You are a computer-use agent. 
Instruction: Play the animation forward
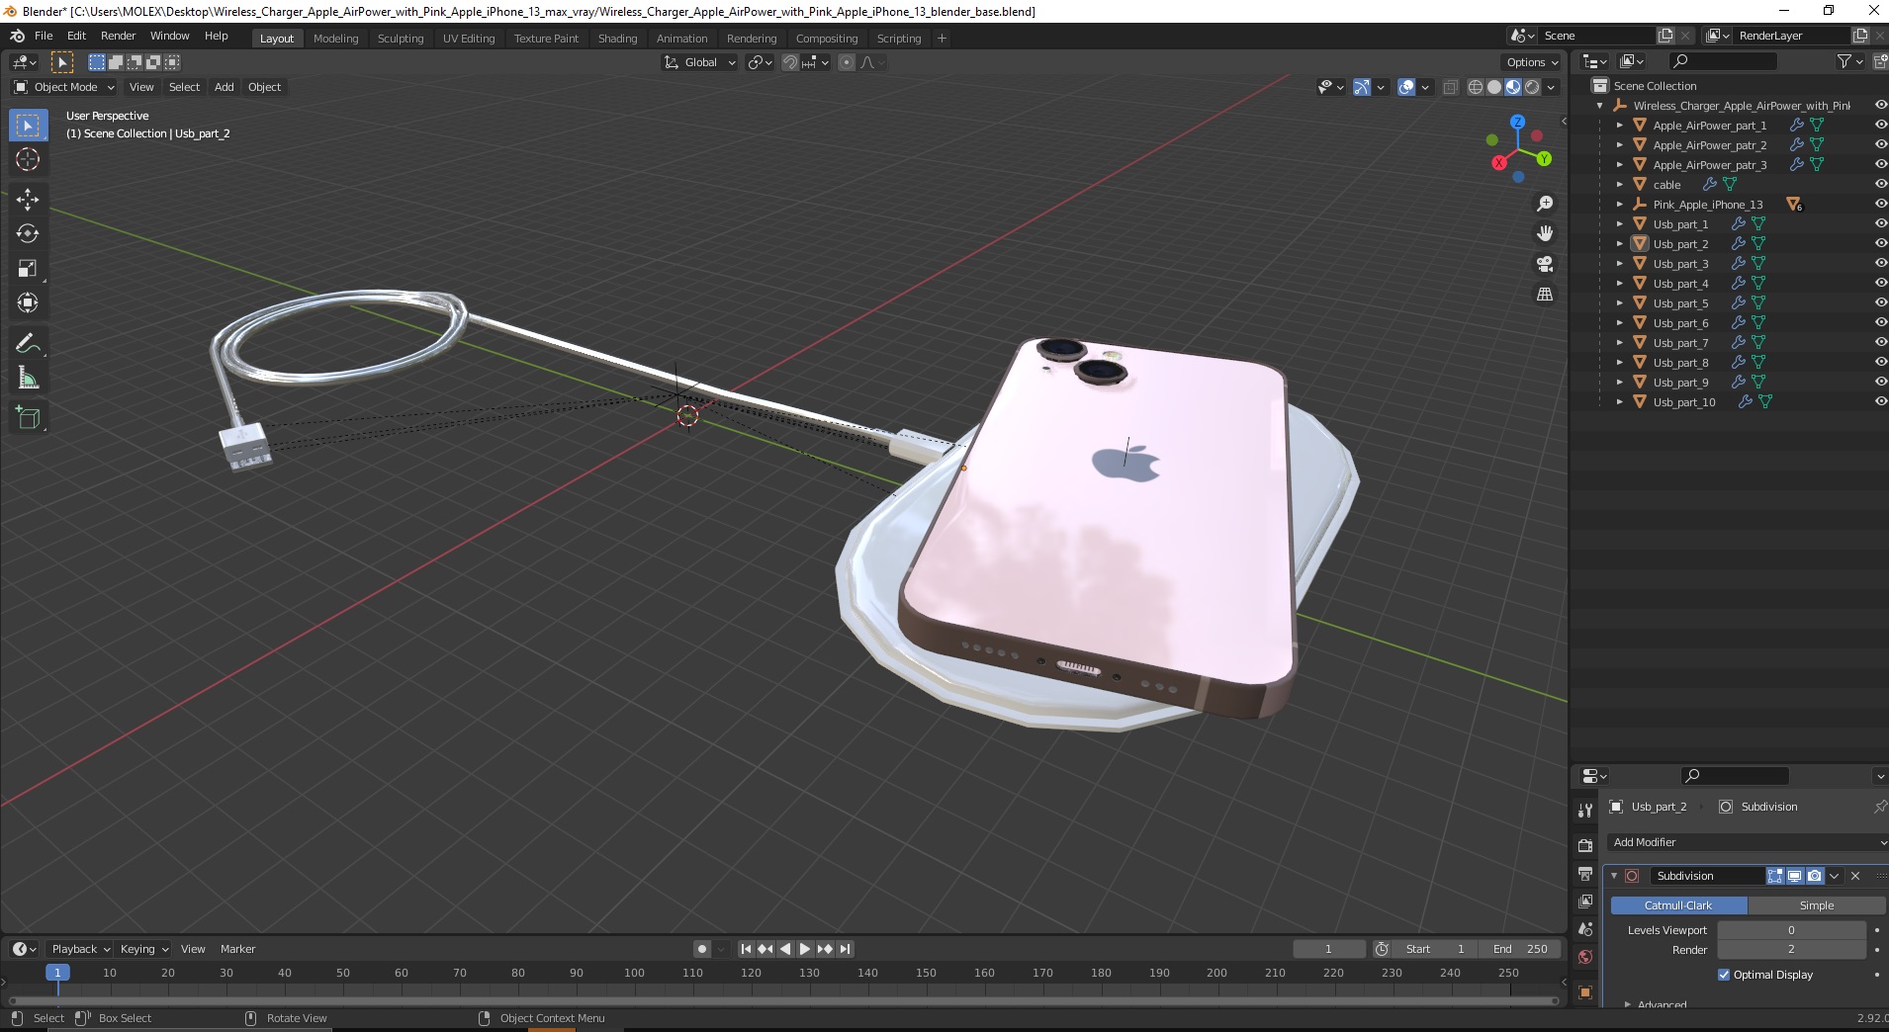point(805,949)
